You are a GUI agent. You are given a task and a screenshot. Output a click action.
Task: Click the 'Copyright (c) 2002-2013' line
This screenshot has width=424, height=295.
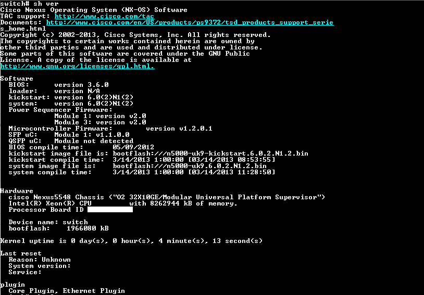135,35
